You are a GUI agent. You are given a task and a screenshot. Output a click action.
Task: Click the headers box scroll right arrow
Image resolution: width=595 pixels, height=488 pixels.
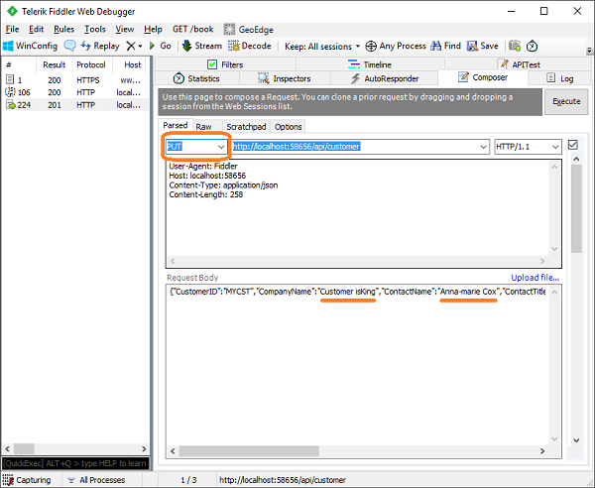click(x=542, y=261)
